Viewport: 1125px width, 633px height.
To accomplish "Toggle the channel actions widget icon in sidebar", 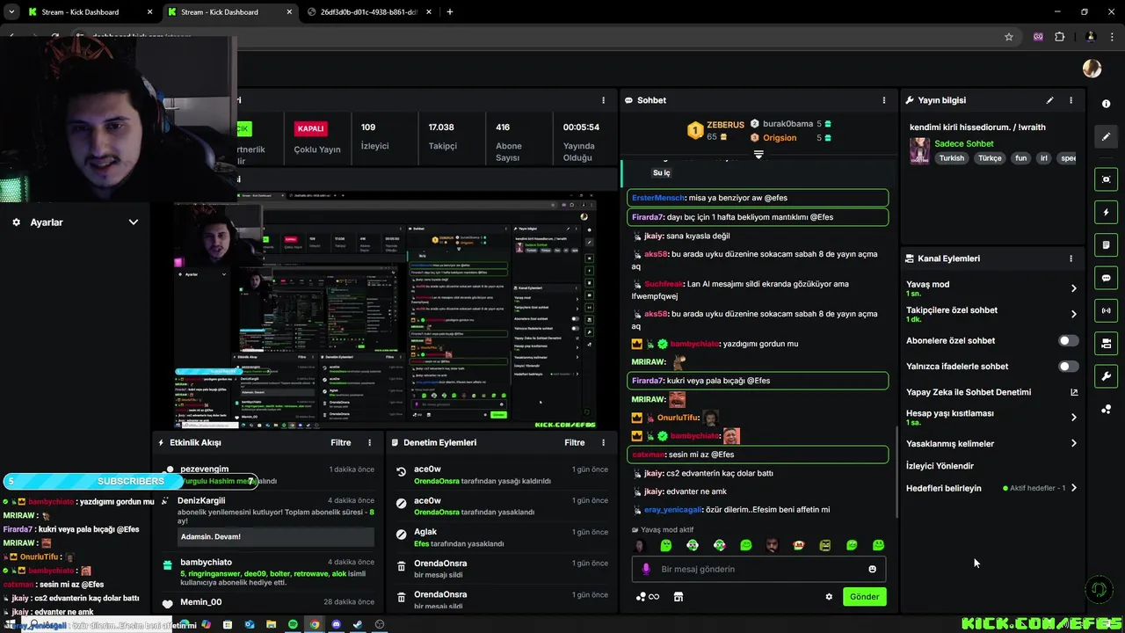I will (x=1106, y=343).
